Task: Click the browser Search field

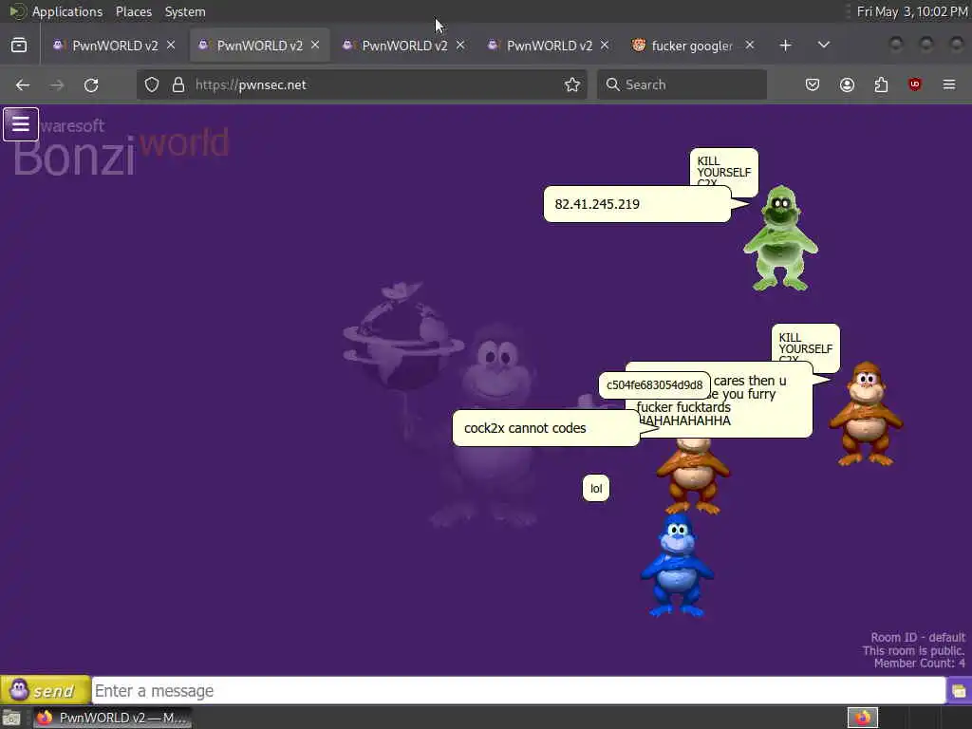Action: click(x=682, y=84)
